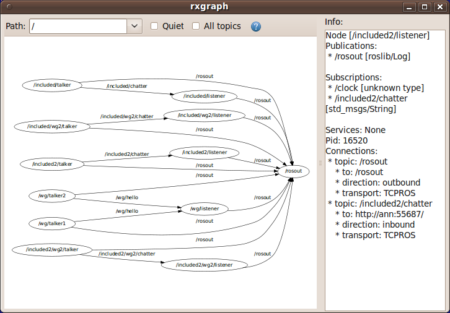Click the /included/listener node
Viewport: 450px width, 313px height.
[x=204, y=96]
